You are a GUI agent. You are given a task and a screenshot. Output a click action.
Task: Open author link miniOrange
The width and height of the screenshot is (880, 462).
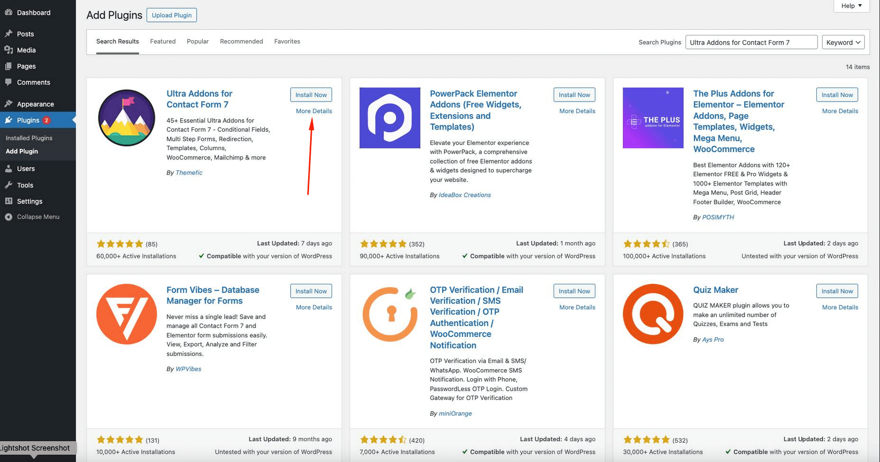click(x=455, y=414)
